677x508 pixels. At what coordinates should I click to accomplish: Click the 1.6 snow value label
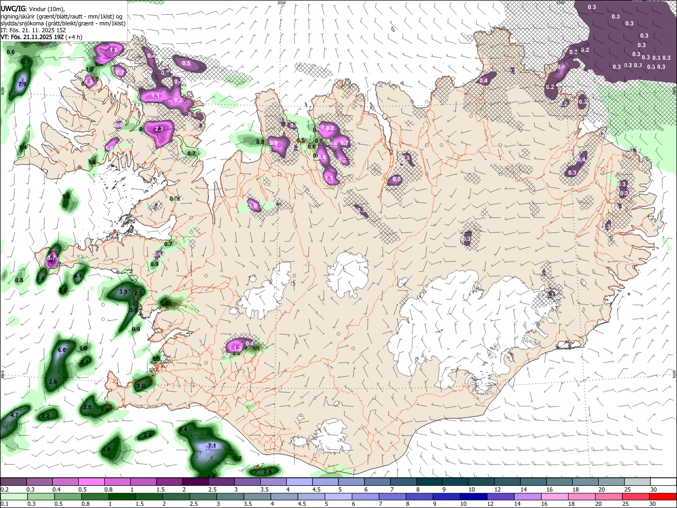tap(114, 50)
